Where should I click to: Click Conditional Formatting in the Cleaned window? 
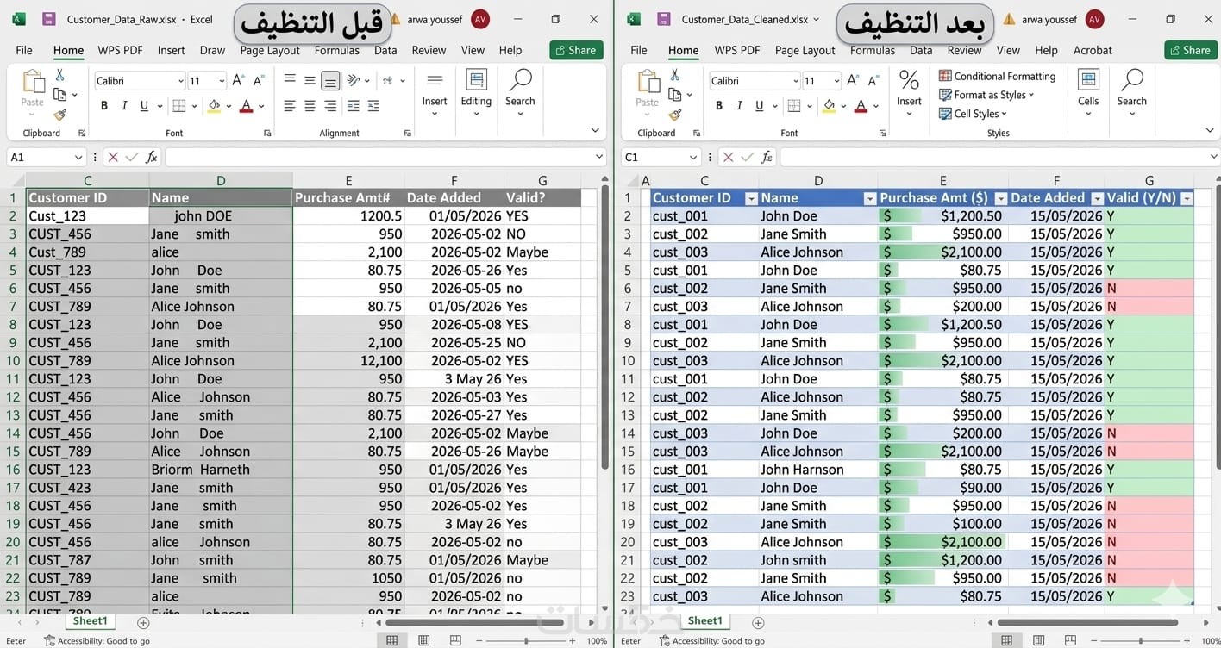(x=997, y=76)
